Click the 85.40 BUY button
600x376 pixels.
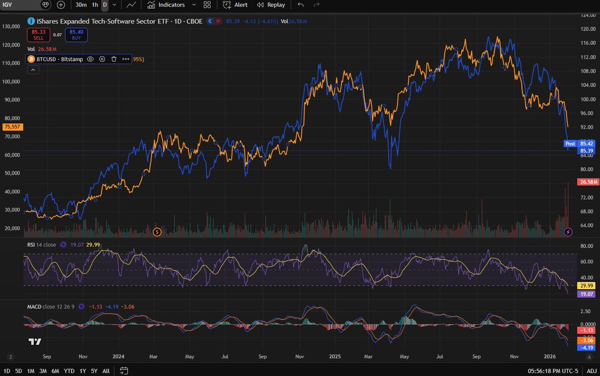point(76,34)
